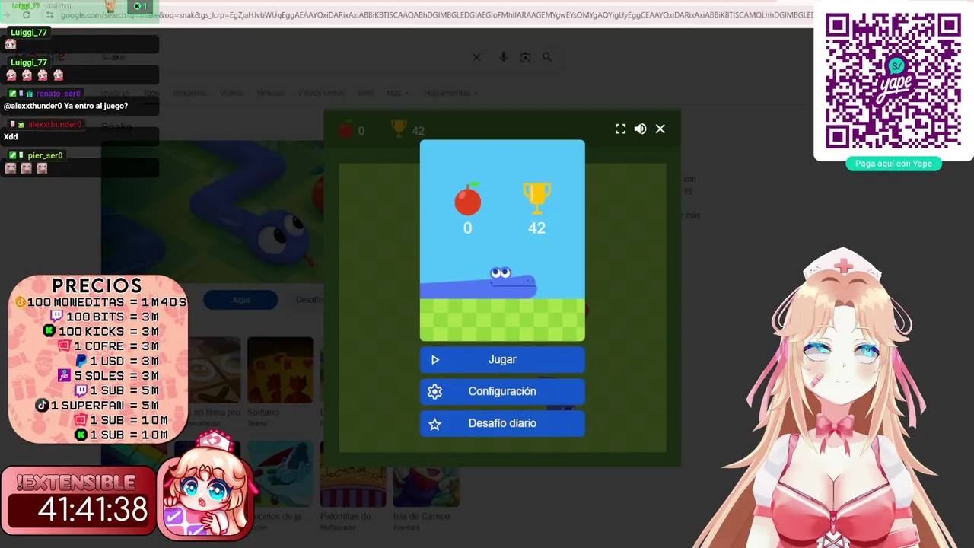
Task: Click the gold trophy high score icon
Action: point(536,198)
